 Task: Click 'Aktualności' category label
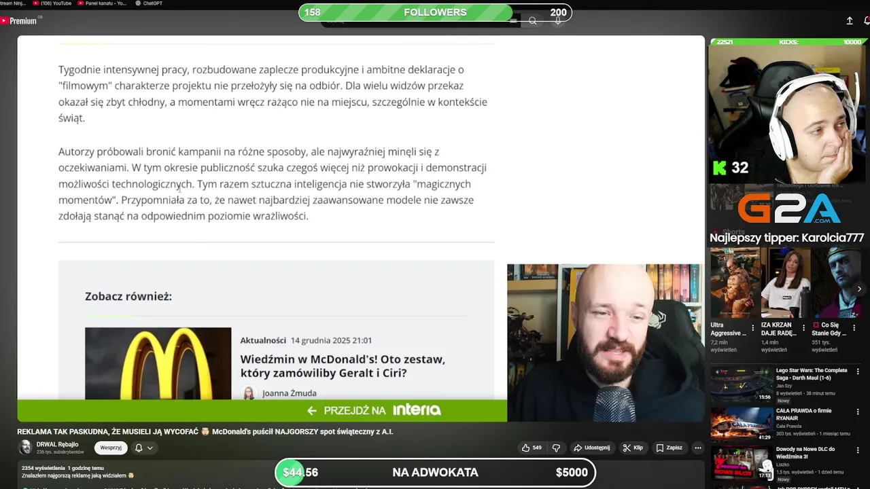(x=263, y=340)
